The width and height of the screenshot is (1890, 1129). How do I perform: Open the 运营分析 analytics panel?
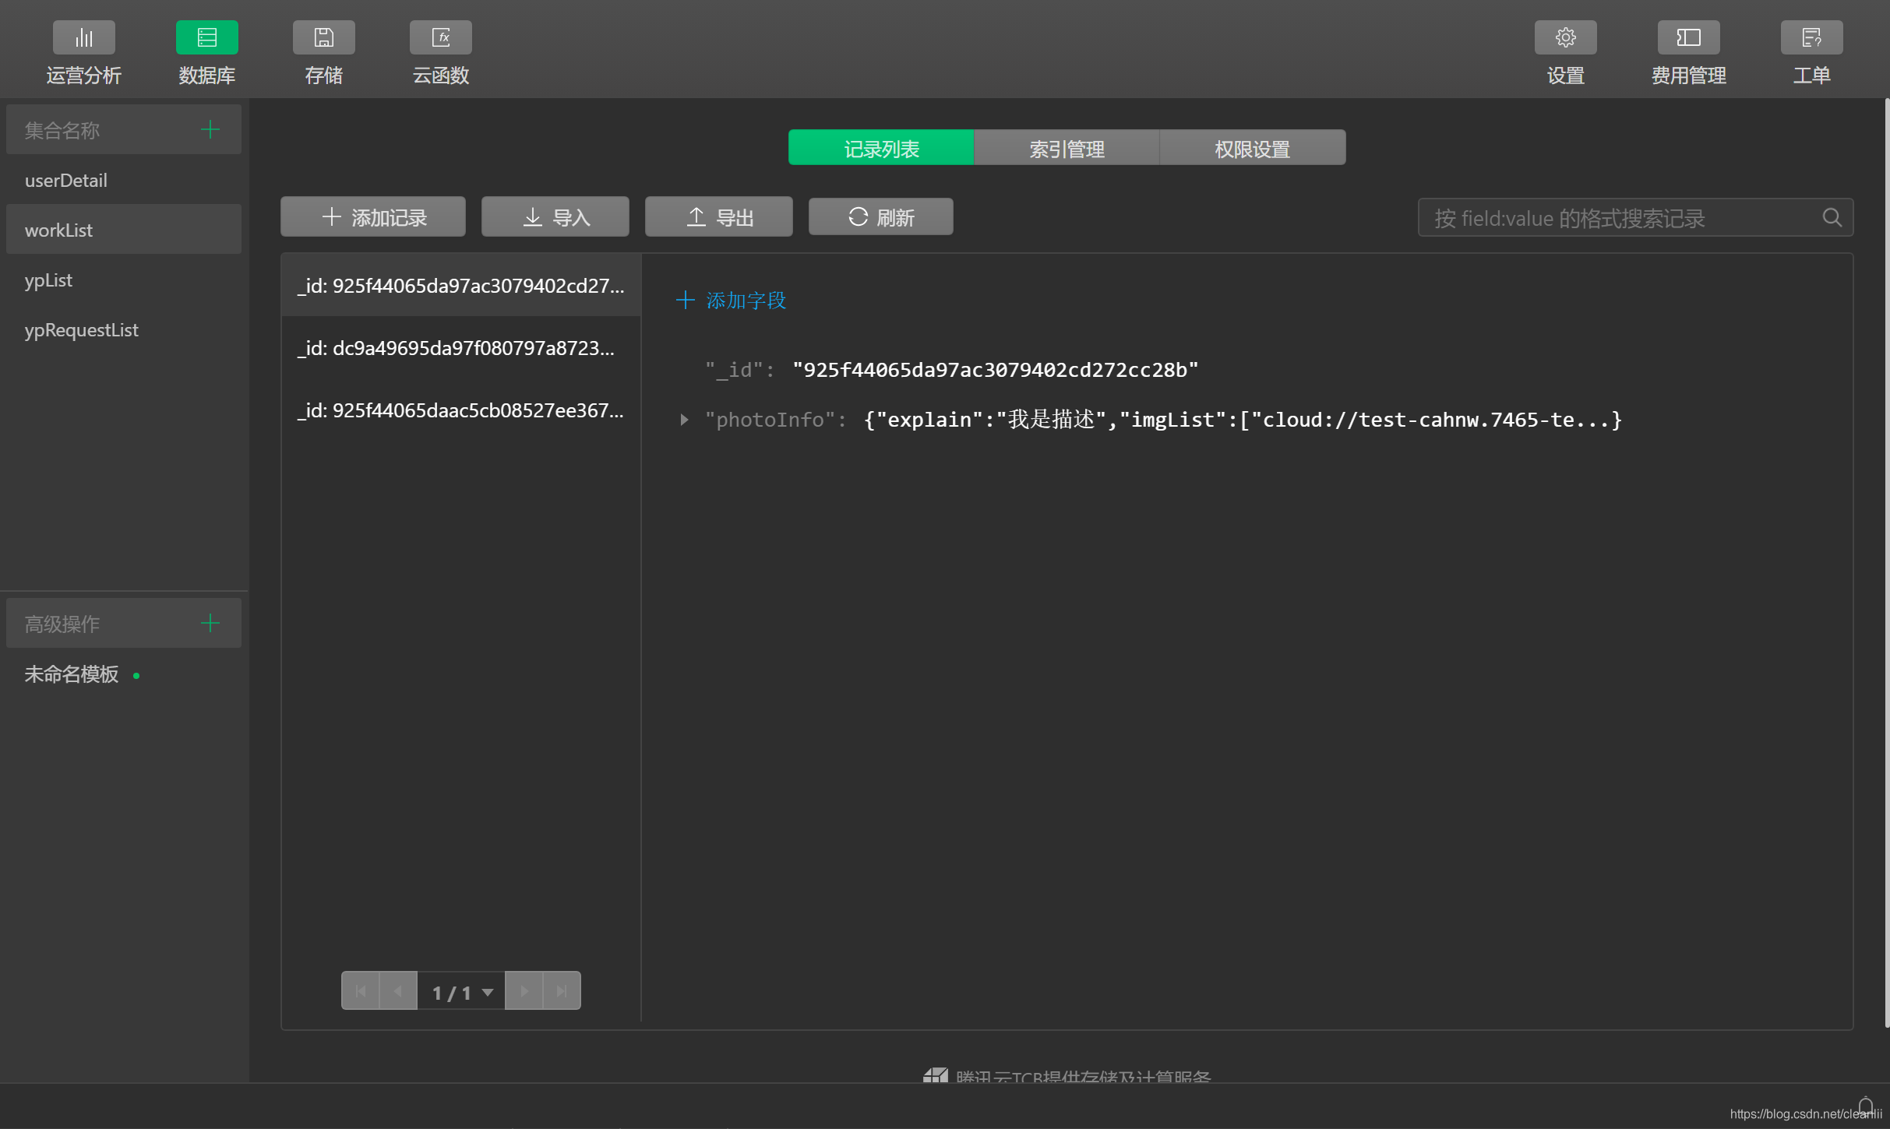(83, 53)
